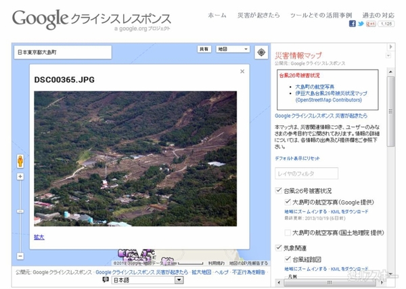406x289 pixels.
Task: Toggle the 台風経路図 layer checkbox
Action: tap(288, 259)
